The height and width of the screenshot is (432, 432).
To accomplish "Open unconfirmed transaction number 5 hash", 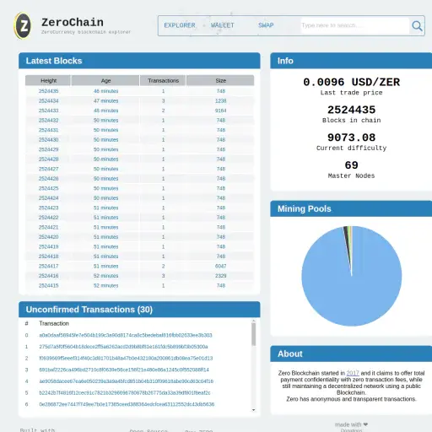I will [125, 392].
